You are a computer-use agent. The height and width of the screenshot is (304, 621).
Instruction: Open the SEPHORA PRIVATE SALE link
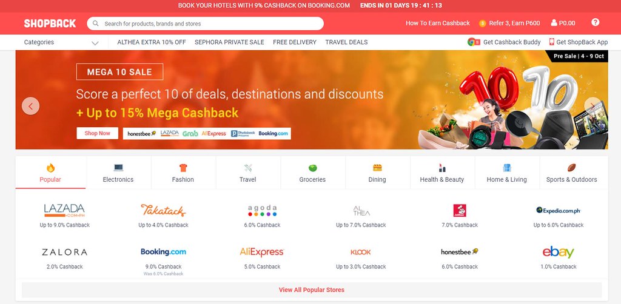click(x=229, y=42)
